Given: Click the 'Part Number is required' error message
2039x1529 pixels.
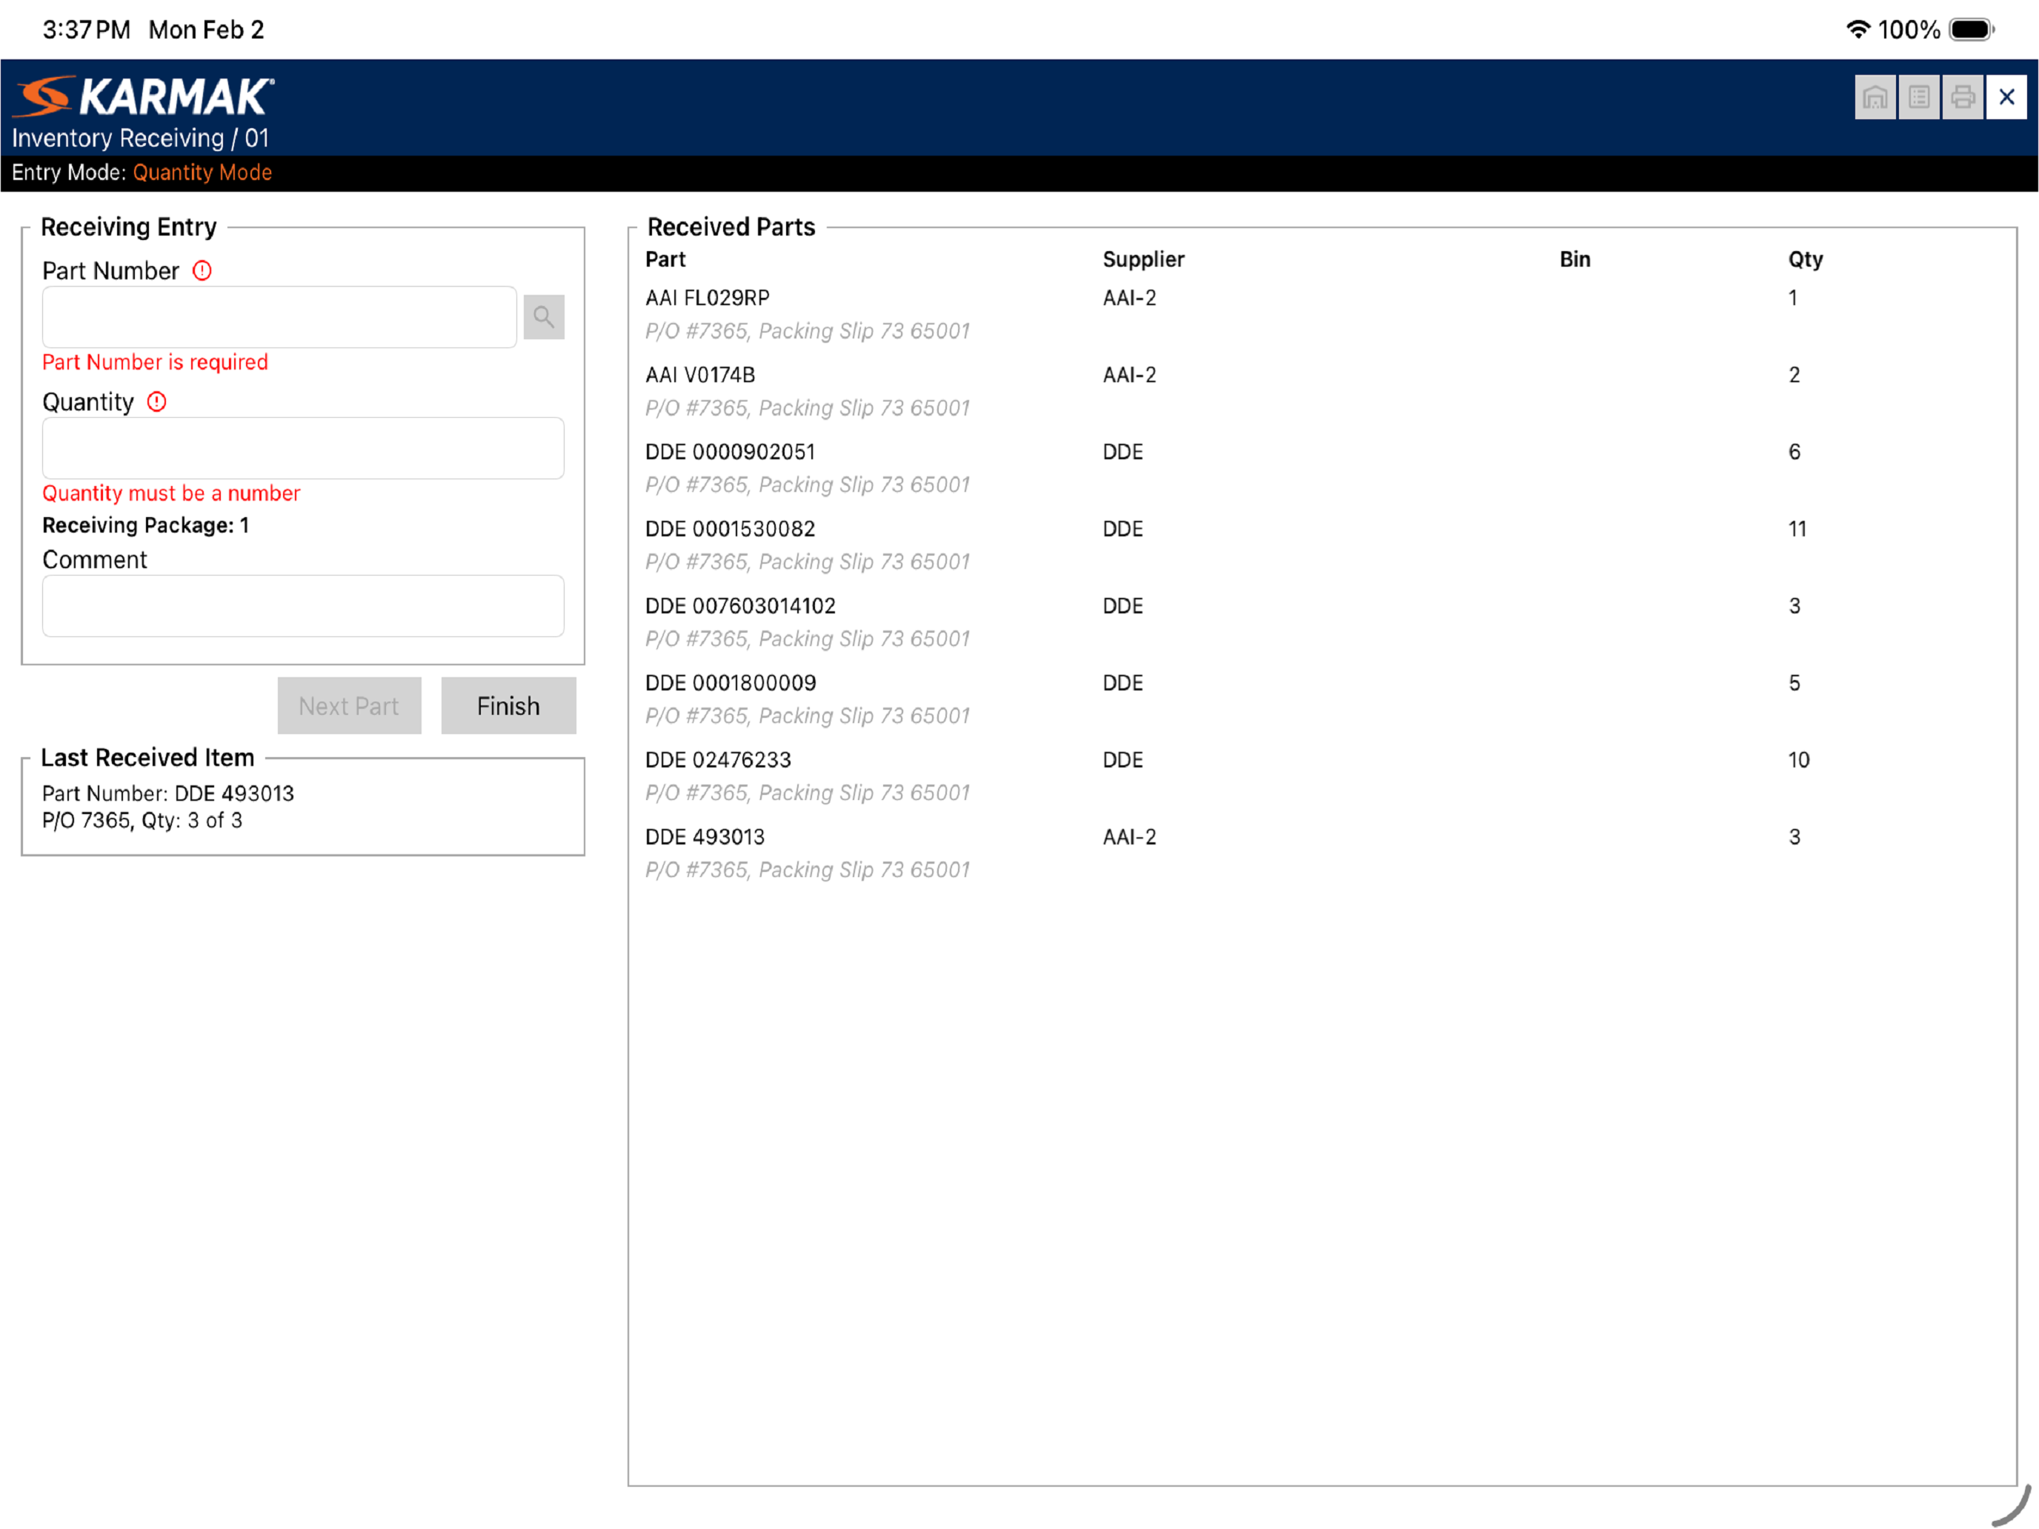Looking at the screenshot, I should pos(155,362).
